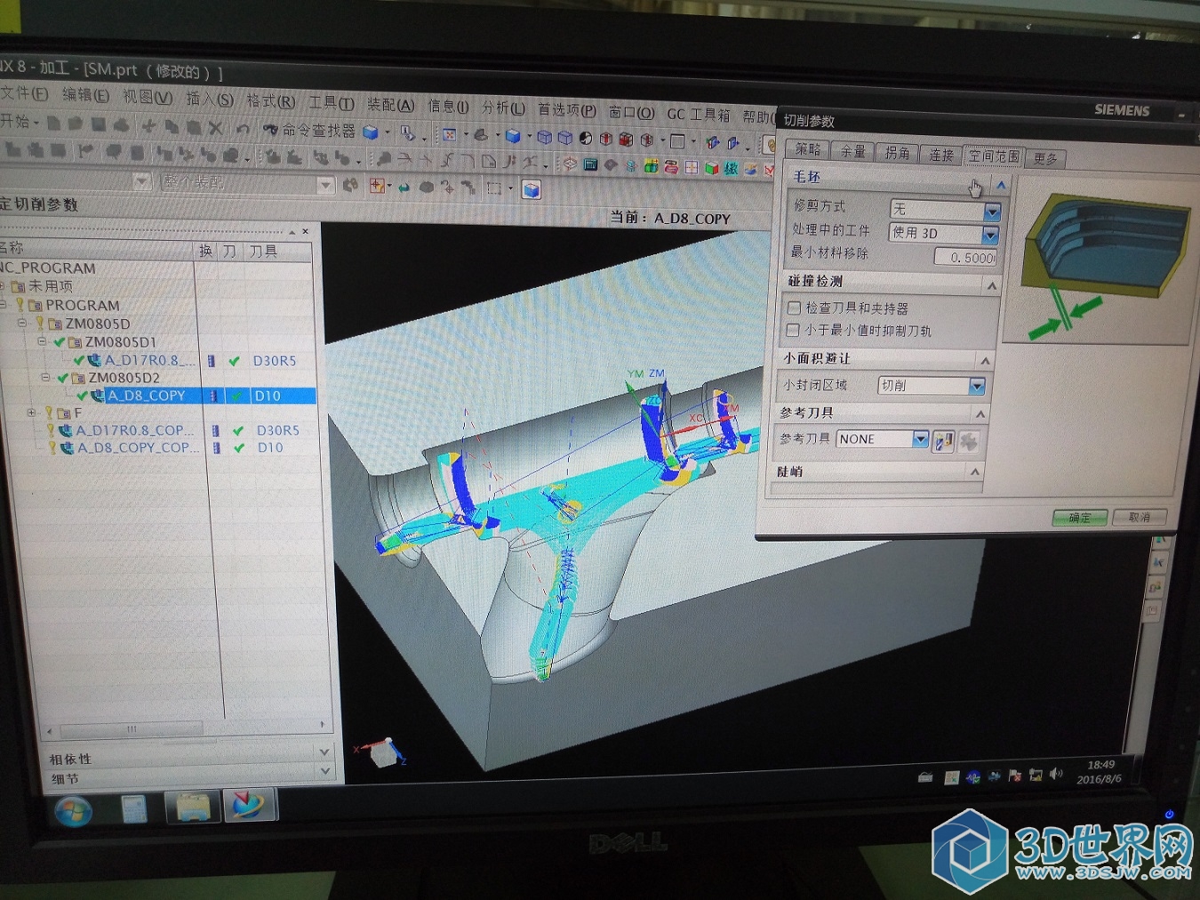Collapse the 参考刀具 section
Screen dimensions: 1200x900
pyautogui.click(x=980, y=414)
